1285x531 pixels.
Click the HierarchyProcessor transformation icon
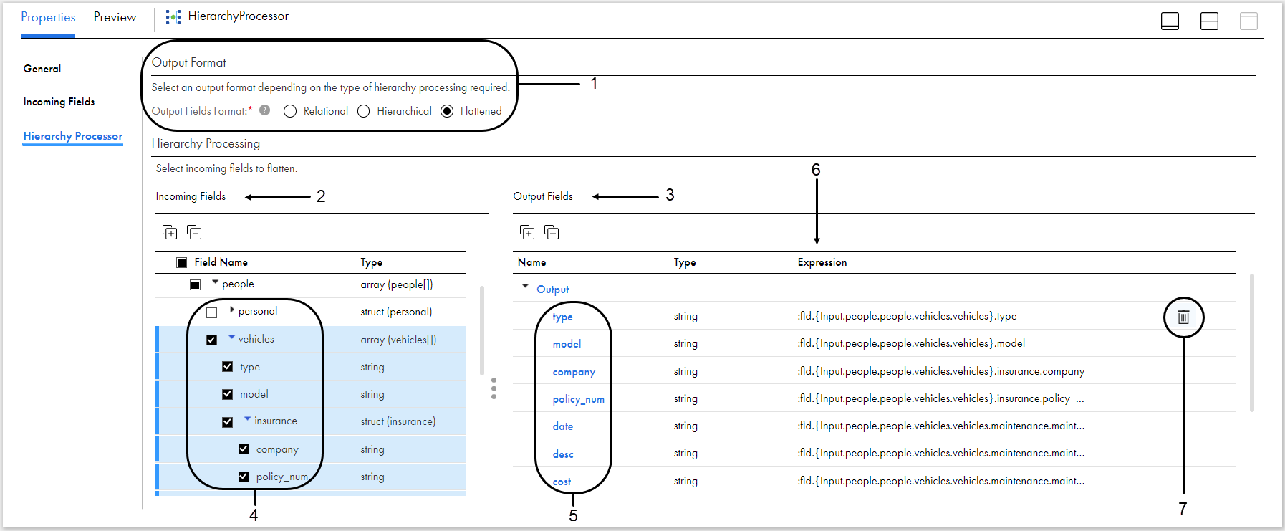point(173,16)
